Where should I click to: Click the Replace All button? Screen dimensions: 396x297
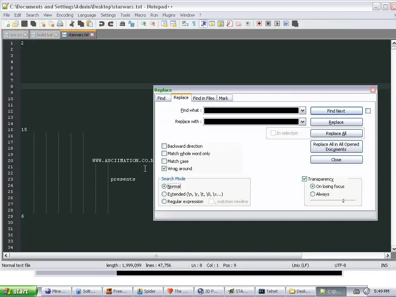pyautogui.click(x=336, y=133)
